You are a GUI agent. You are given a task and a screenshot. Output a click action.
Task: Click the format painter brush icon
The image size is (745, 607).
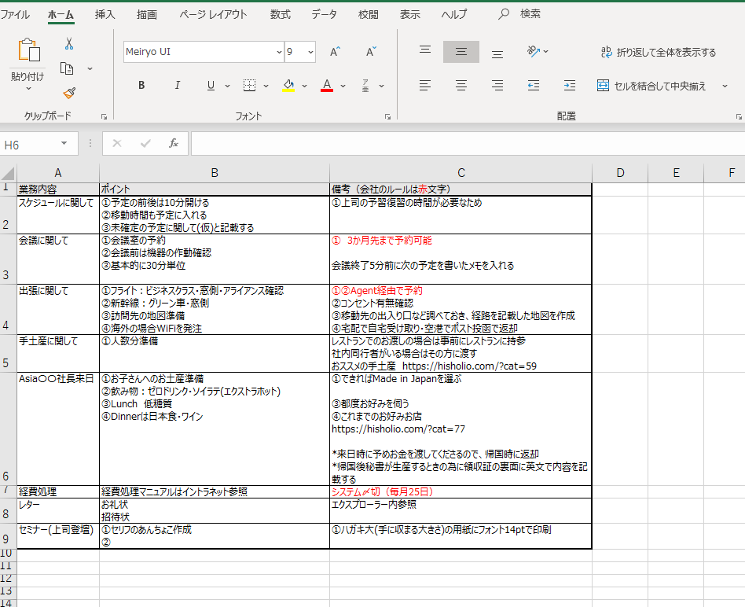pyautogui.click(x=69, y=93)
